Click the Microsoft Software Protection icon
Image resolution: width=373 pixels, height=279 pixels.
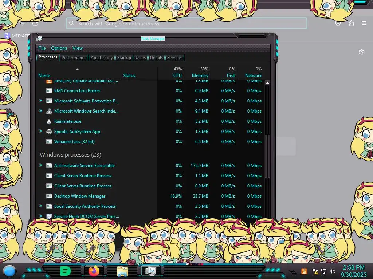pos(49,101)
